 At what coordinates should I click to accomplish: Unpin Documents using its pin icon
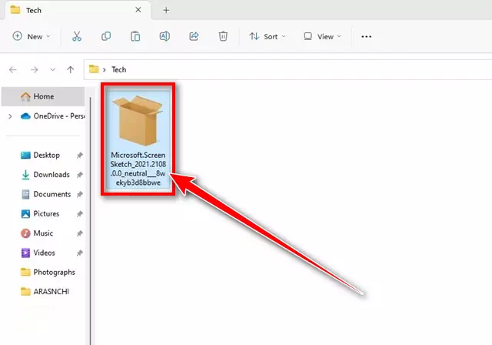point(80,195)
